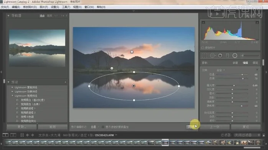Click Edit in the mask row

click(245, 63)
